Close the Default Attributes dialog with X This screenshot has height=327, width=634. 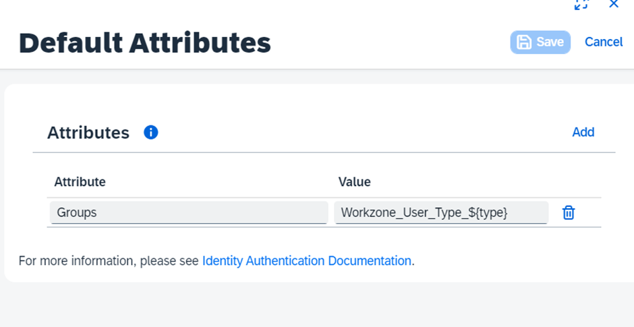[614, 5]
